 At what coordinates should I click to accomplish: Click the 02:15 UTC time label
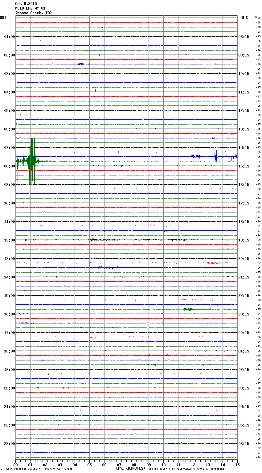click(244, 370)
